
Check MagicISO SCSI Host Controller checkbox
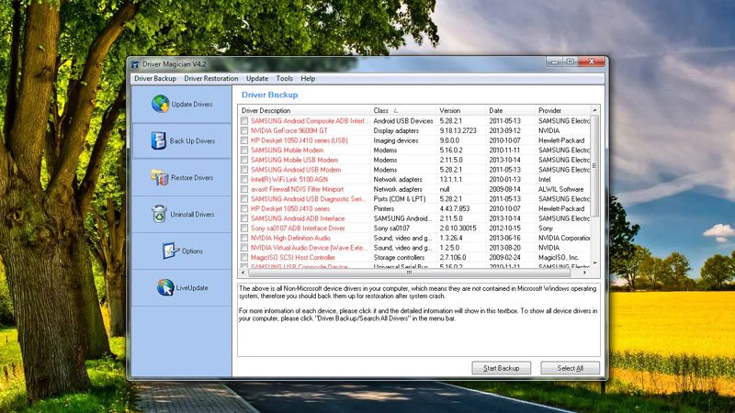click(244, 258)
